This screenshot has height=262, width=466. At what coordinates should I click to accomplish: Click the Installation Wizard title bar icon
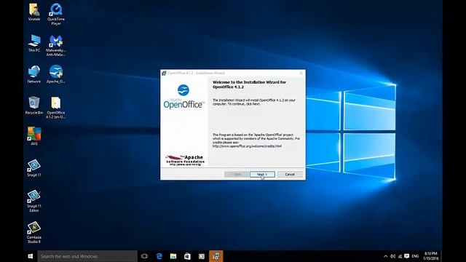click(164, 73)
